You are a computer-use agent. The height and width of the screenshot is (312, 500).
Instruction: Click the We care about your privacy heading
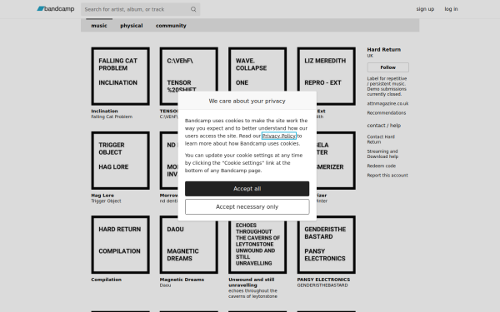247,102
